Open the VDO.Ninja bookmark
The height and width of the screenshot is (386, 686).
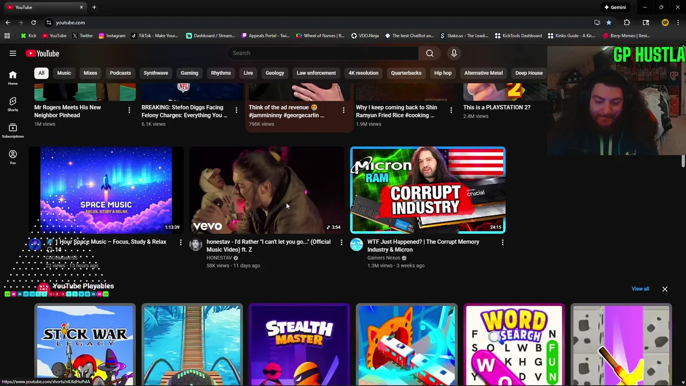click(364, 36)
